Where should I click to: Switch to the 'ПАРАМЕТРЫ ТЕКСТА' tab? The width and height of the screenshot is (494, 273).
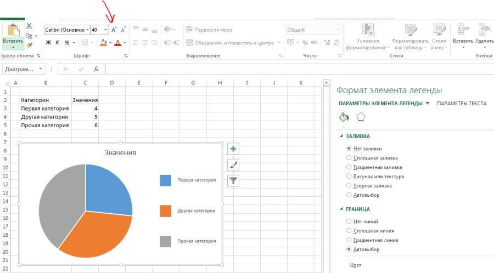[462, 103]
